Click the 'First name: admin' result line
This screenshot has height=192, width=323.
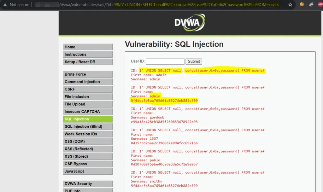[x=149, y=75]
